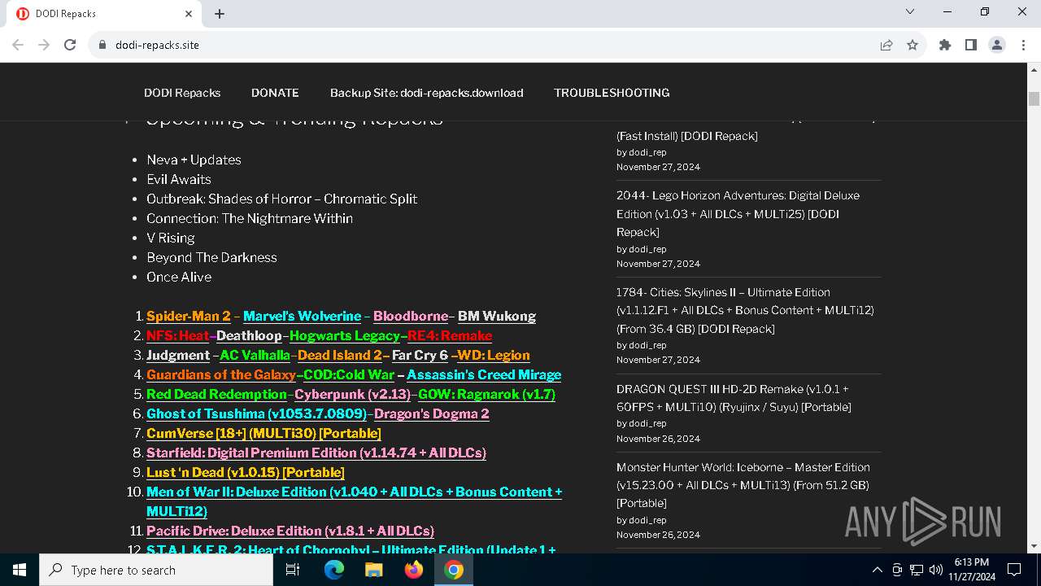This screenshot has width=1041, height=586.
Task: Open the DONATE menu item
Action: coord(275,93)
